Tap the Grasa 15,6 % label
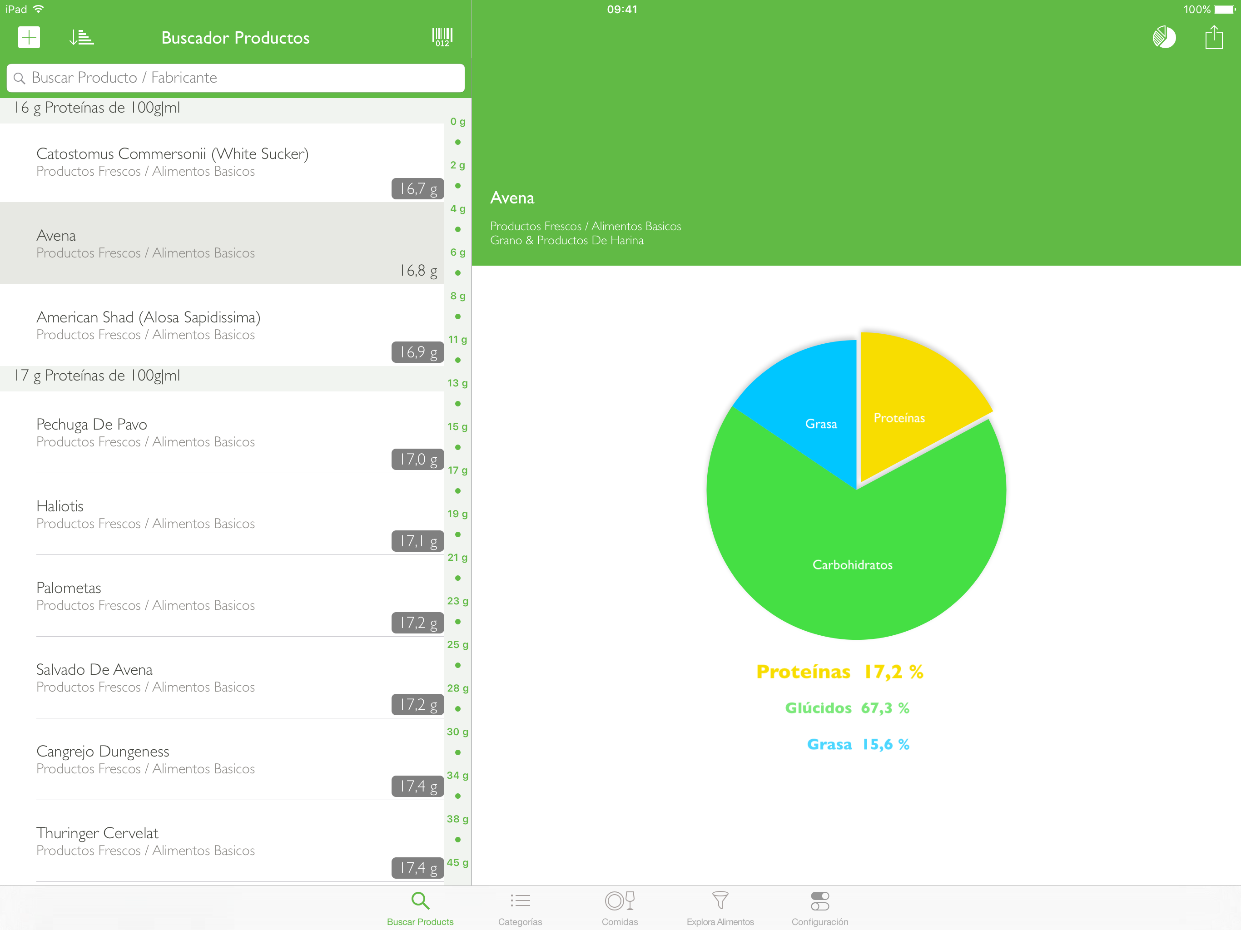This screenshot has height=930, width=1241. [x=858, y=745]
